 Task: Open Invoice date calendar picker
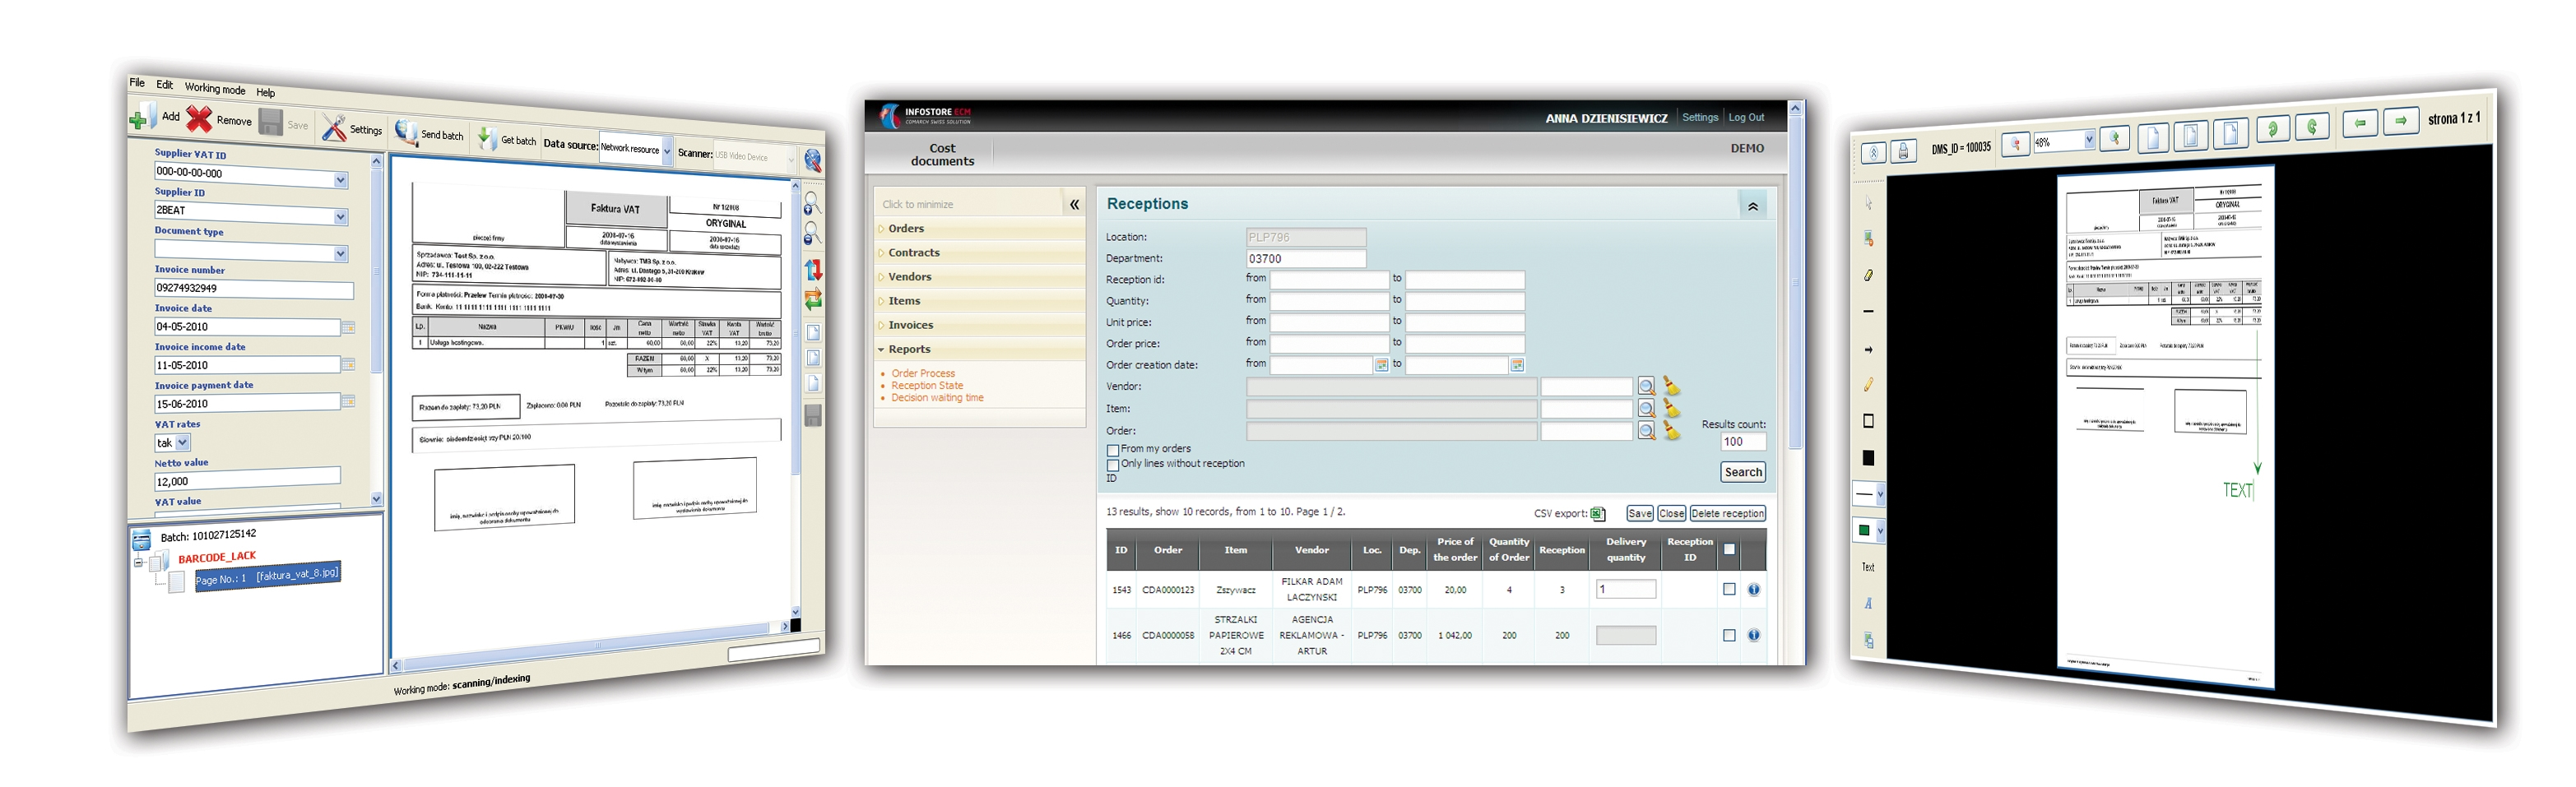tap(348, 327)
